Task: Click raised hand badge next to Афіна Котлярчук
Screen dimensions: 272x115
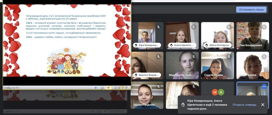Action: [x=207, y=45]
